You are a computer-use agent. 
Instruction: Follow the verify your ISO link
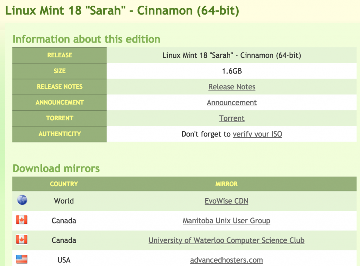257,134
